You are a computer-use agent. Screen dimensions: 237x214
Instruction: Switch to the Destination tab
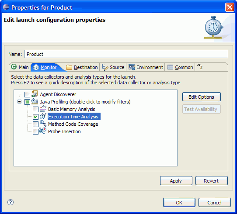point(82,67)
